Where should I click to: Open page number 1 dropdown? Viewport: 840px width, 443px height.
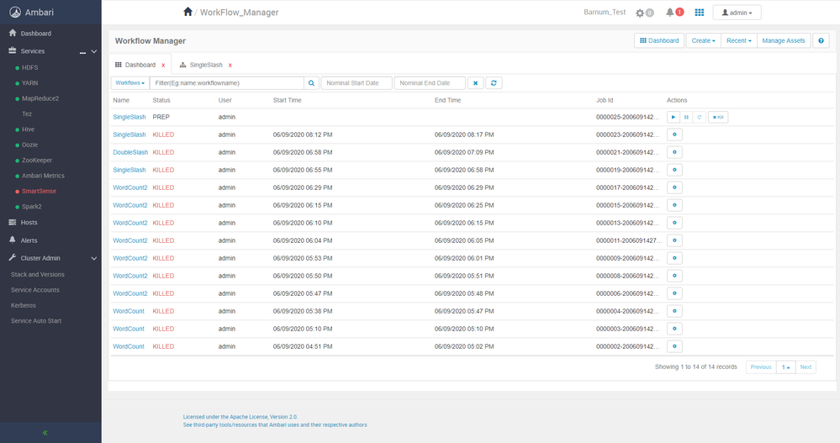click(786, 367)
